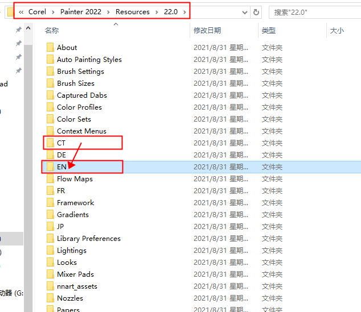
Task: Expand the chevron after 22.0 breadcrumb
Action: [x=184, y=12]
